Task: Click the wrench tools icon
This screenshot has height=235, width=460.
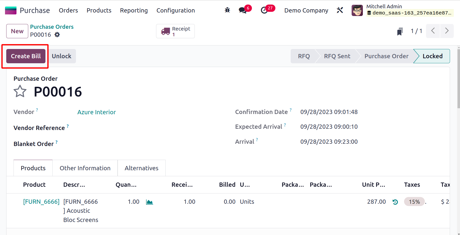Action: (x=340, y=10)
